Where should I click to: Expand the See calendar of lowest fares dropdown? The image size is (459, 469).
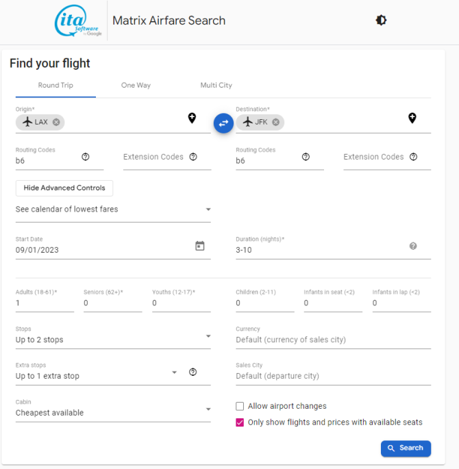click(x=113, y=210)
